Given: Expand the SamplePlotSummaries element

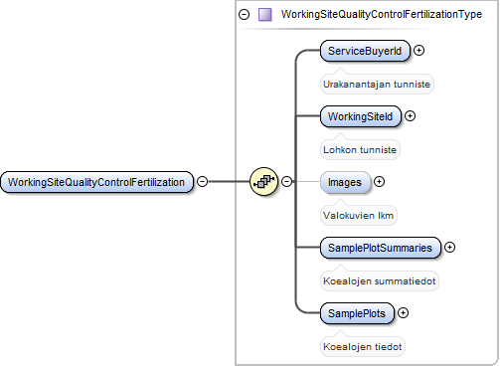Looking at the screenshot, I should pos(449,247).
